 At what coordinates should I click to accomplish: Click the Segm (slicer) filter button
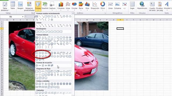pyautogui.click(x=132, y=5)
